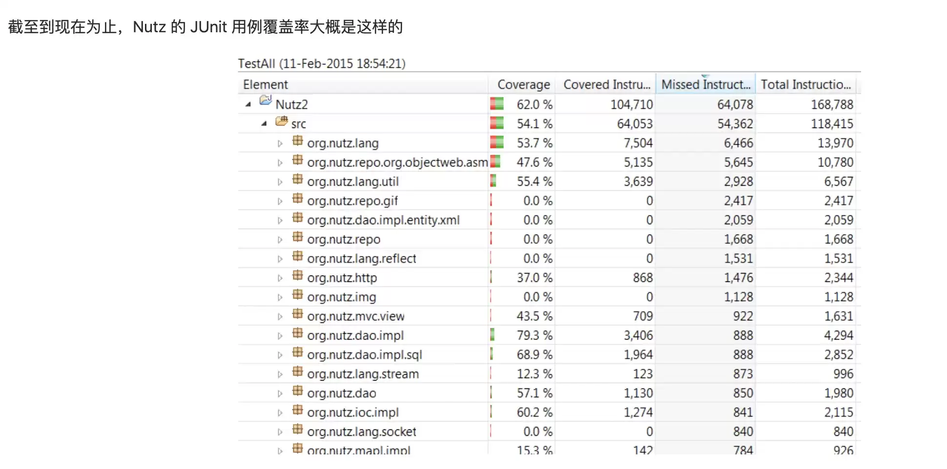Click the Total Instructions column header
The height and width of the screenshot is (469, 947).
point(807,84)
